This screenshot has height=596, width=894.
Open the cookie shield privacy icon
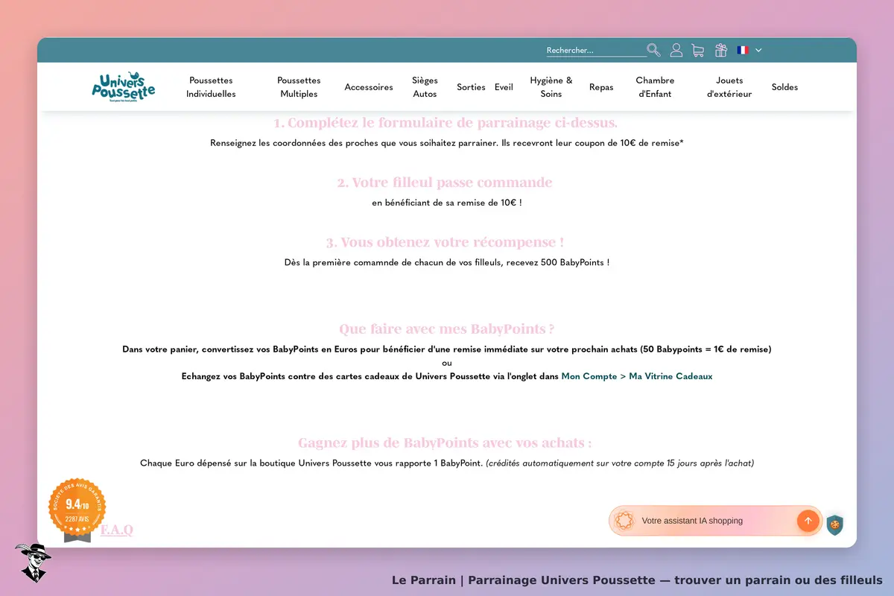[835, 524]
